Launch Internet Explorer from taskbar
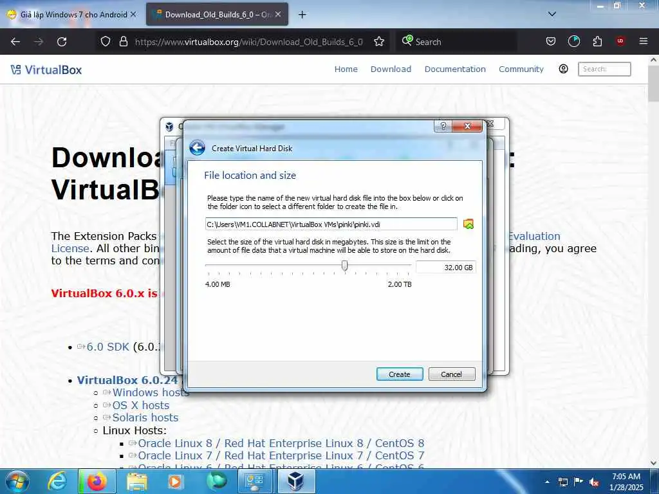659x494 pixels. (x=57, y=481)
